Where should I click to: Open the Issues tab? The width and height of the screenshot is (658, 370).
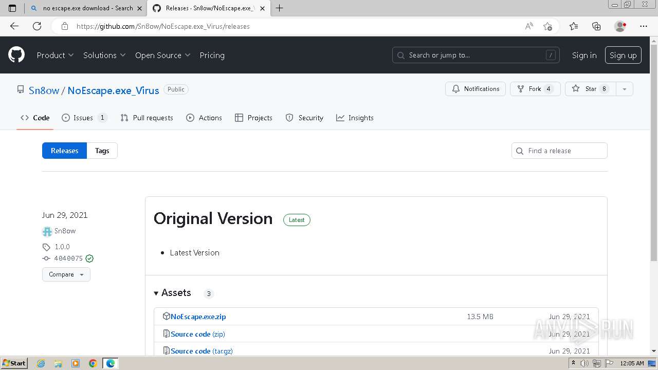coord(84,118)
